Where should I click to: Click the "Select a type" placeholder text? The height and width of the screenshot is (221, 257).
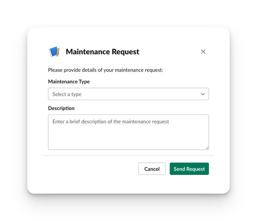click(67, 94)
